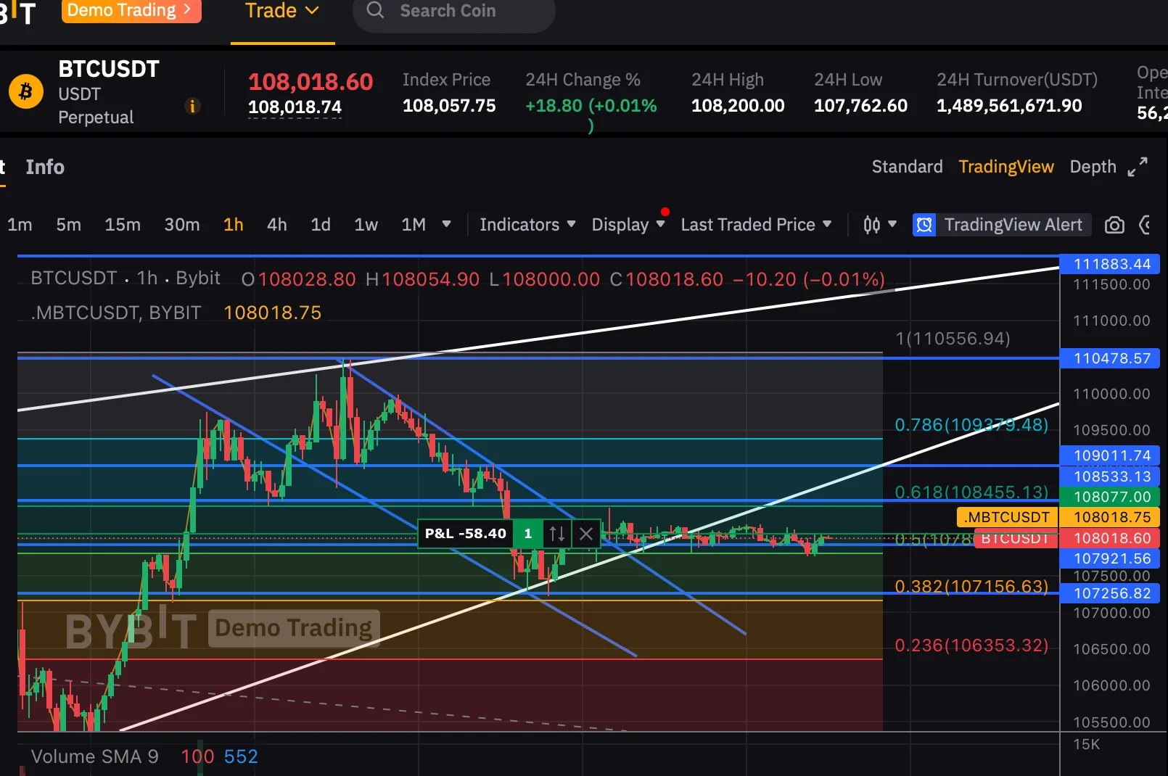This screenshot has width=1168, height=776.
Task: Expand the chart to fullscreen
Action: coord(1138,167)
